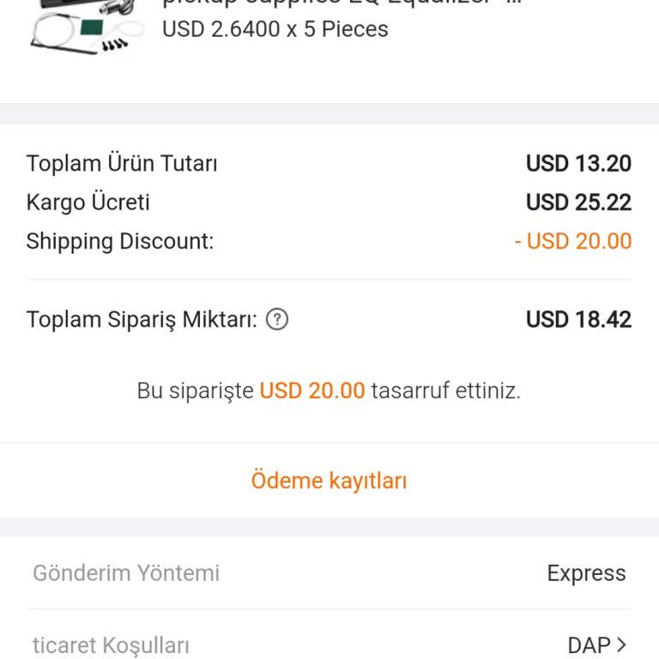Click the Kargo Ücreti label
This screenshot has width=659, height=659.
pos(88,203)
